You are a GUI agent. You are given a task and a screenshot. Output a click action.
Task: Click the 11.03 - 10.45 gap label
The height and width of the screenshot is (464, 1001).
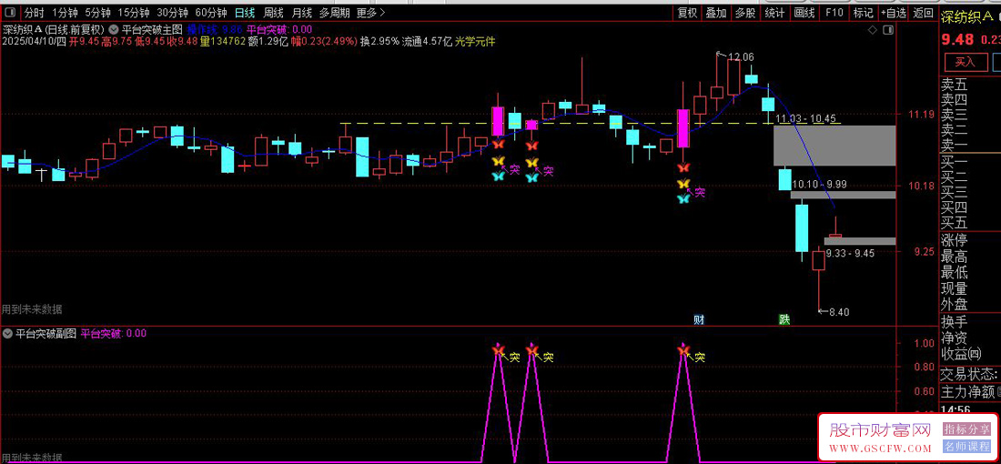[805, 118]
